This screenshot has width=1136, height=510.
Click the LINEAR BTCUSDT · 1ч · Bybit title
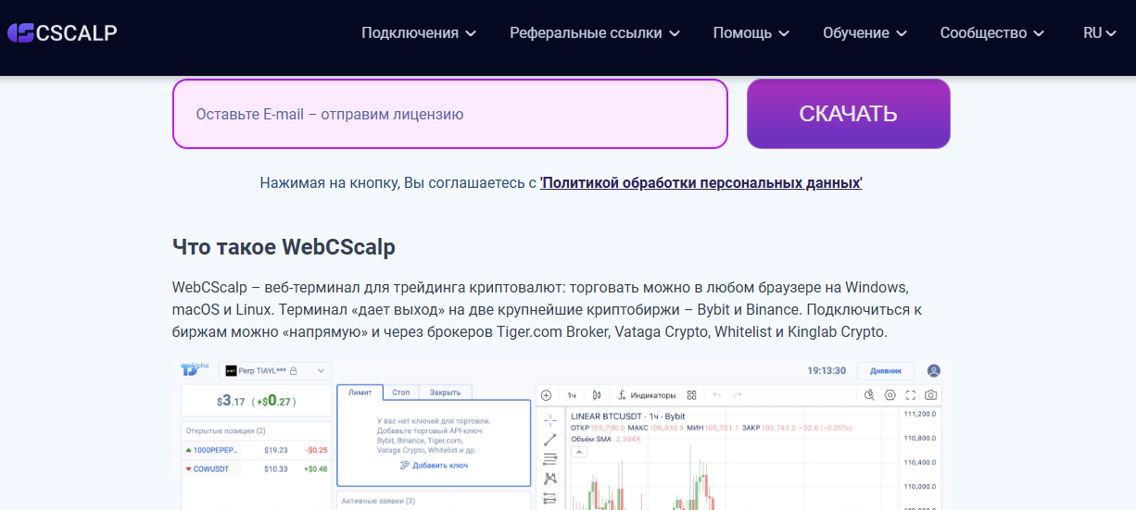tap(627, 417)
